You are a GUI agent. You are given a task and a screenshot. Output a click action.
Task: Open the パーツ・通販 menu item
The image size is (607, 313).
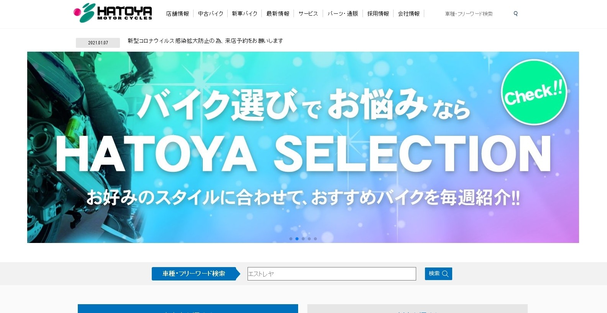[x=343, y=14]
